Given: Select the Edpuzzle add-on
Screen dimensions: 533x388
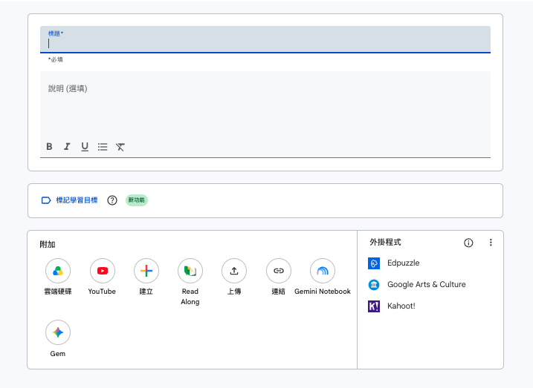Looking at the screenshot, I should 394,263.
